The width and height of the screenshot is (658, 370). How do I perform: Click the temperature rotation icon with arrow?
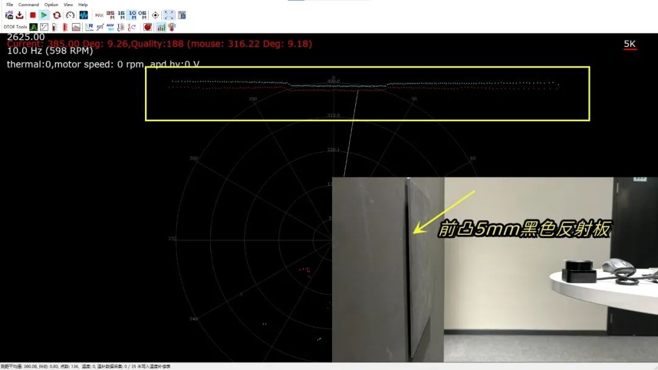[x=132, y=27]
